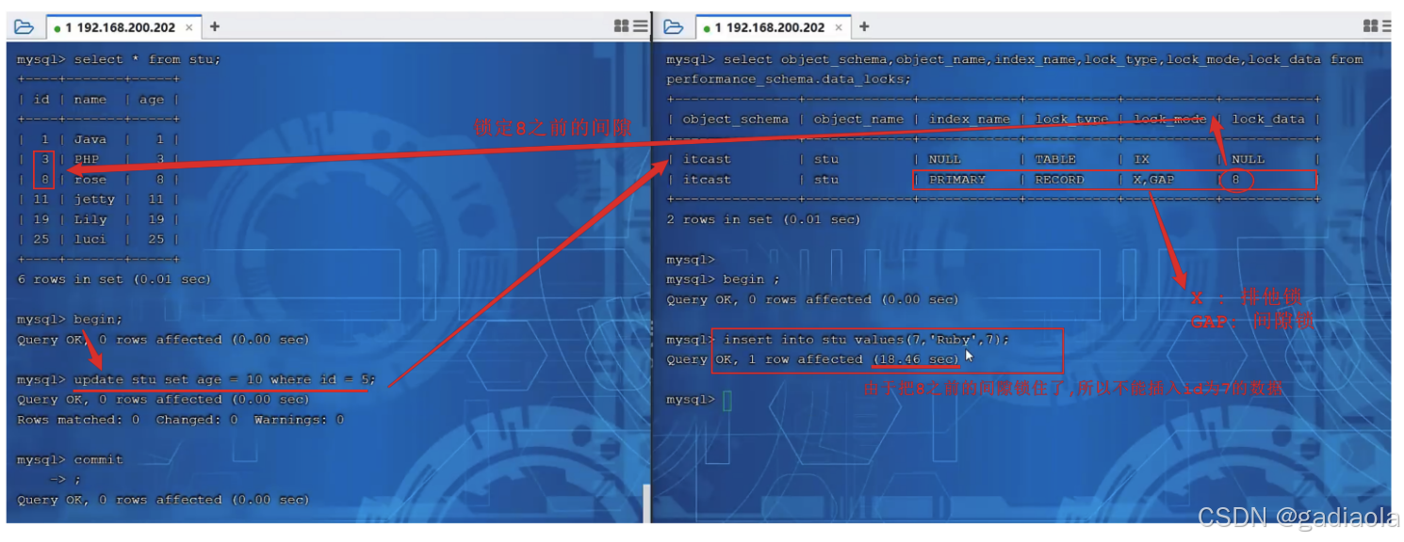The width and height of the screenshot is (1404, 542).
Task: Click the 'age' column header in stu table
Action: tap(152, 100)
